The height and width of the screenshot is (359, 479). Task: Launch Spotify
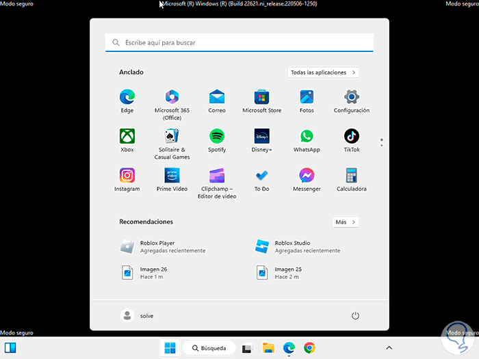[217, 140]
